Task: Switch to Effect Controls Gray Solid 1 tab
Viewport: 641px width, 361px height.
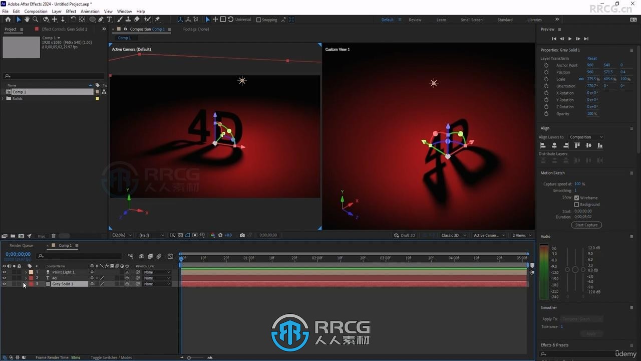Action: [x=64, y=29]
